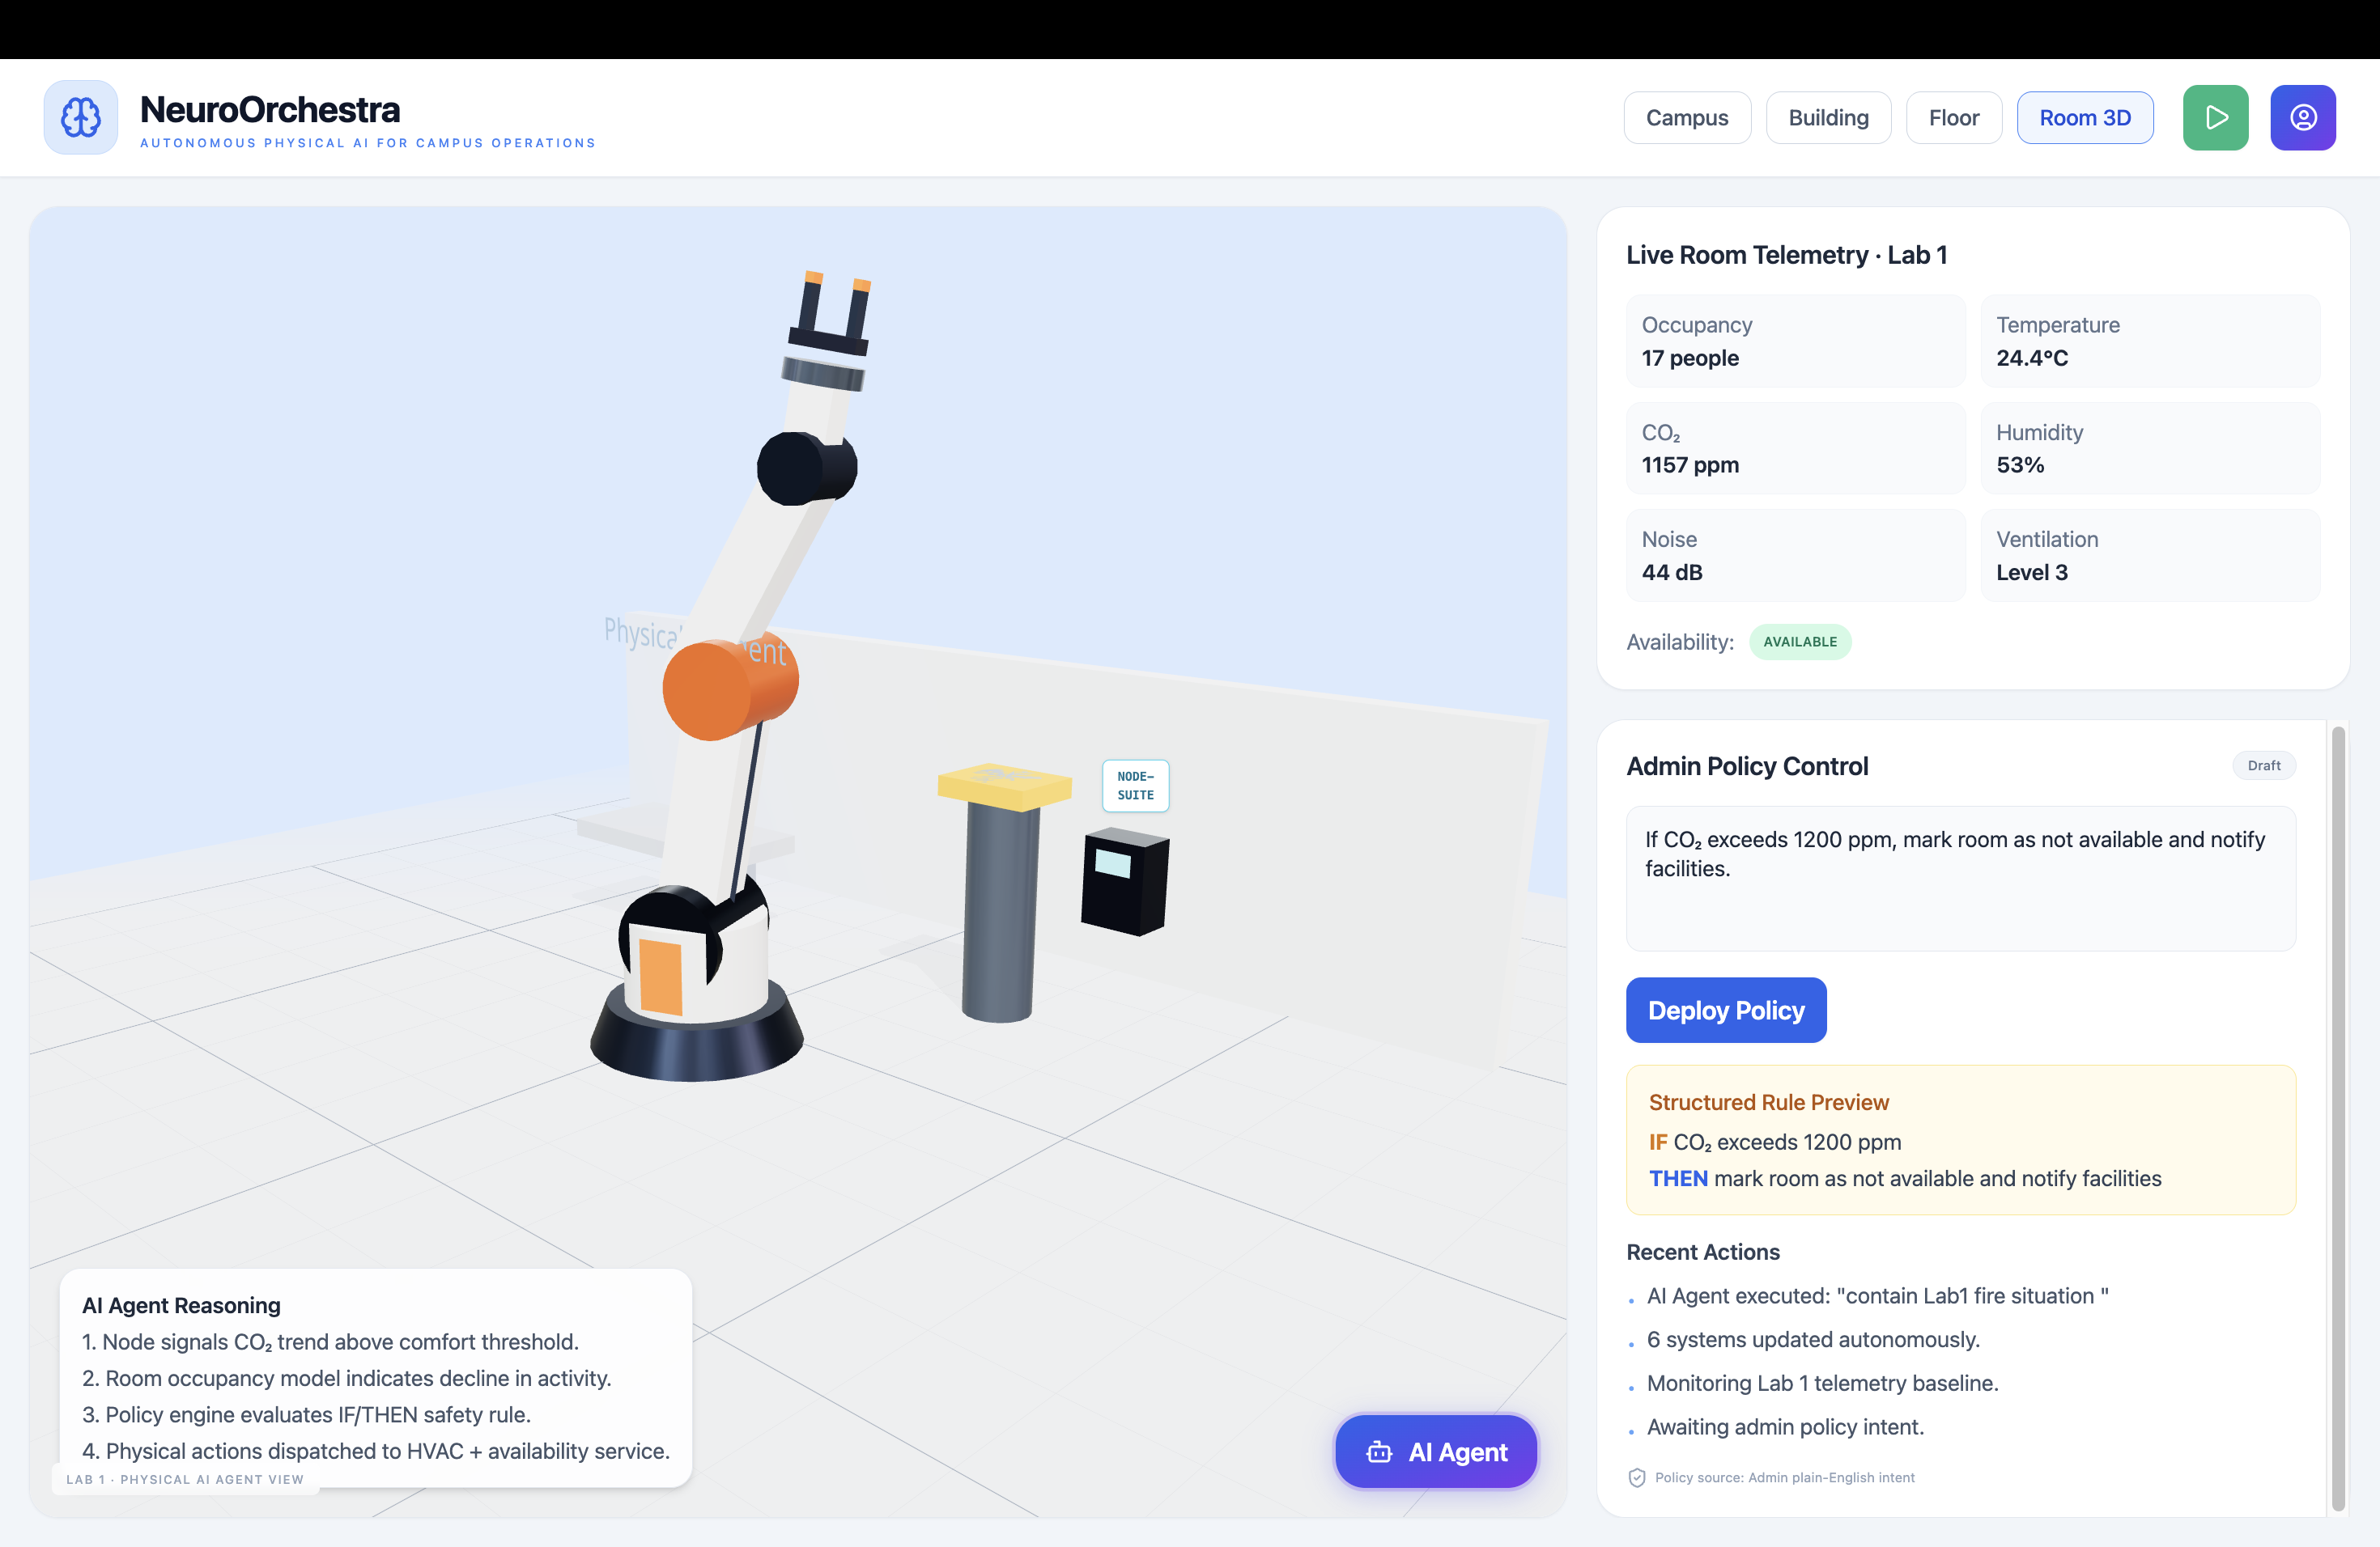2380x1547 pixels.
Task: Click the NeuroOrchestra brain logo icon
Action: 80,118
